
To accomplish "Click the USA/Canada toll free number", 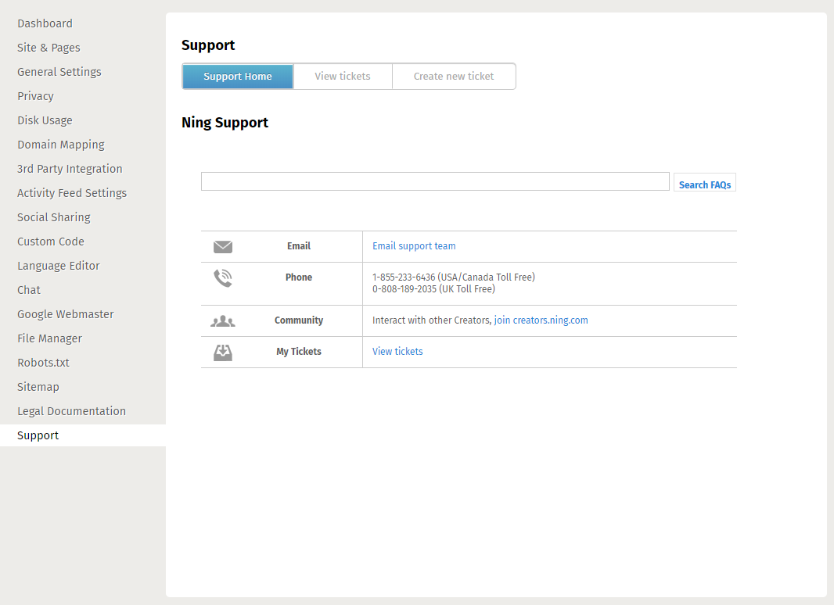I will coord(454,277).
